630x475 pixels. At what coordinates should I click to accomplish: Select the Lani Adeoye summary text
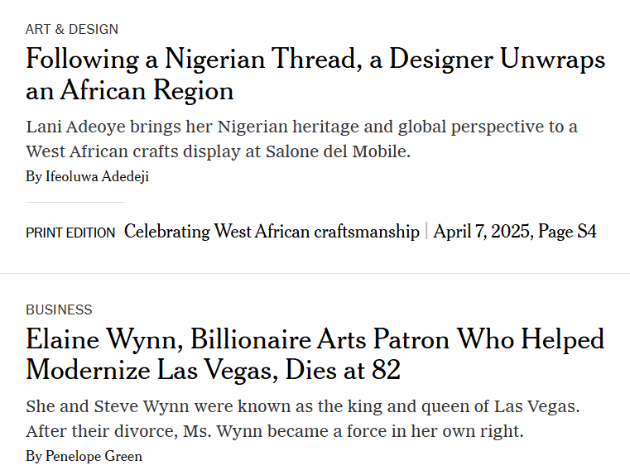coord(301,139)
